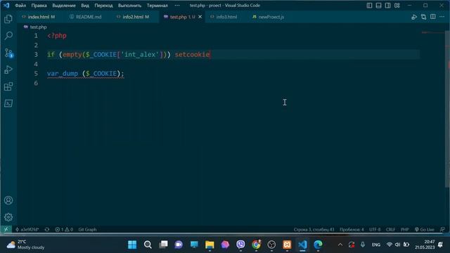Click the <?php tag on line 1
Viewport: 450px width, 253px height.
tap(57, 36)
